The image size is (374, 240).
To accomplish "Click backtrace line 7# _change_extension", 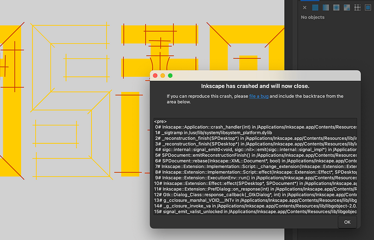I will 255,166.
